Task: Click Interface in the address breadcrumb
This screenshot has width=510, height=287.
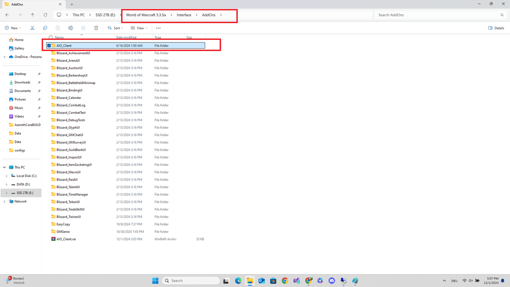Action: pyautogui.click(x=184, y=15)
